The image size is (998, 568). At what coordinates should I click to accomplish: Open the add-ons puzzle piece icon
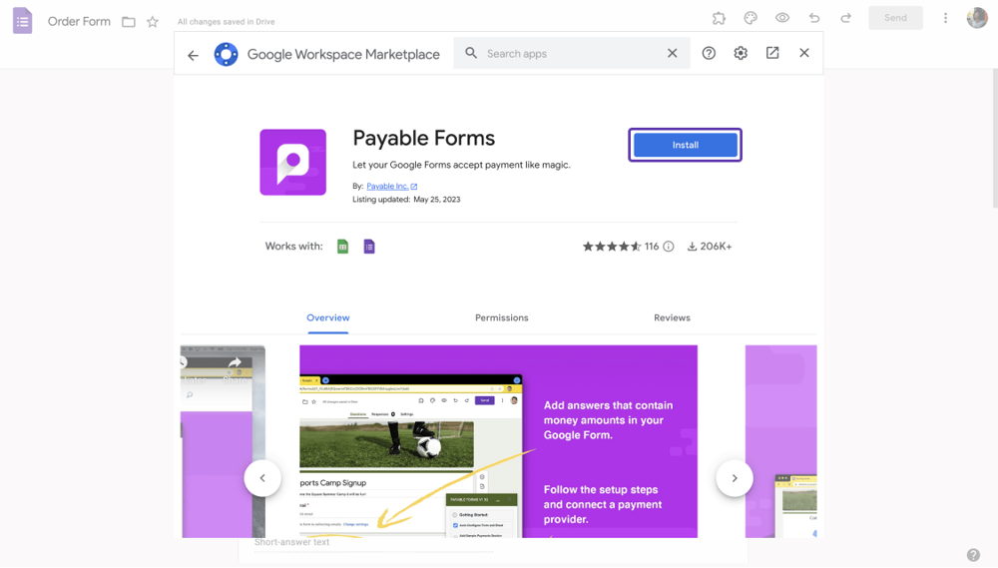point(719,18)
